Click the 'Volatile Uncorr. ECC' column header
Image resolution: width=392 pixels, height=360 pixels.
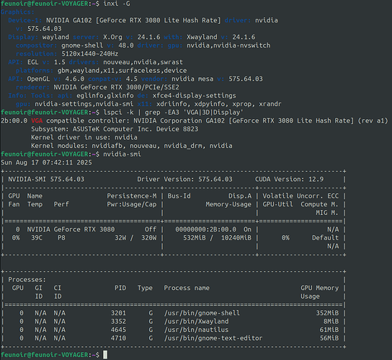(x=300, y=196)
